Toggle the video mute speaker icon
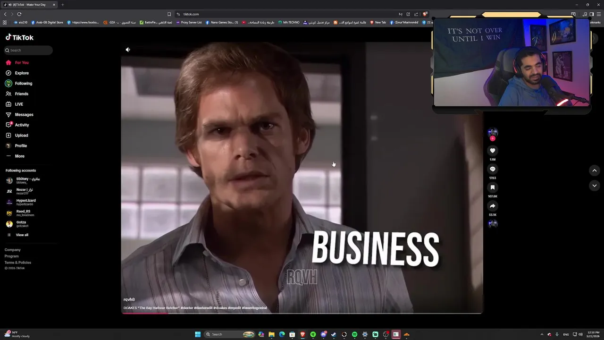Viewport: 604px width, 340px height. tap(128, 50)
